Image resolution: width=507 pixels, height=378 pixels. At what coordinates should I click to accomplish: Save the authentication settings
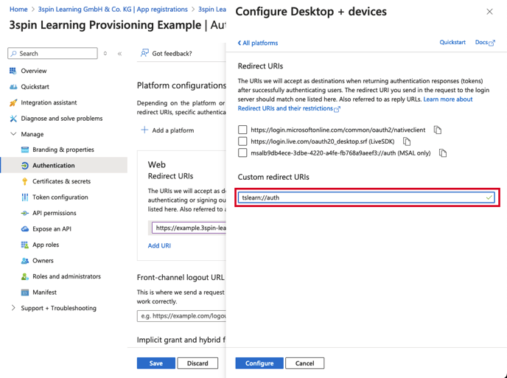click(155, 363)
